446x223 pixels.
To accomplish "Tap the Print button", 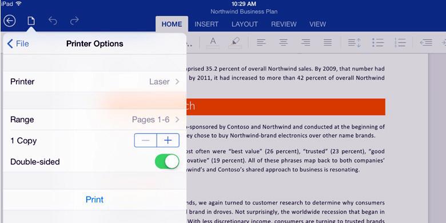I will click(x=95, y=200).
